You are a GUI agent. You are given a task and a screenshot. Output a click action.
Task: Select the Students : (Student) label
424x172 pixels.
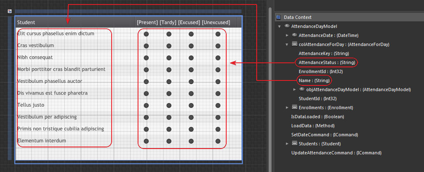[x=320, y=144]
